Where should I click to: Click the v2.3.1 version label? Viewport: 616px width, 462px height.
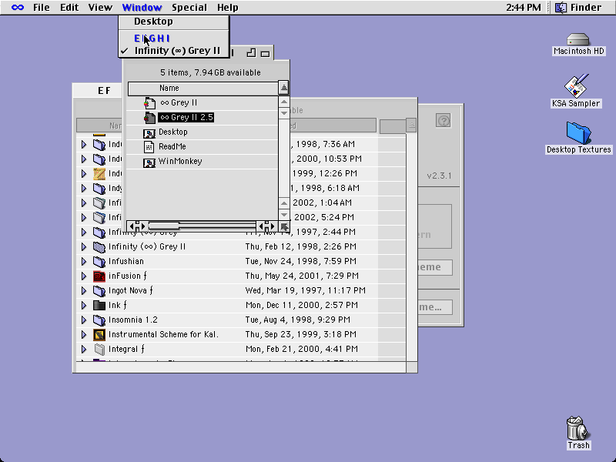click(439, 176)
